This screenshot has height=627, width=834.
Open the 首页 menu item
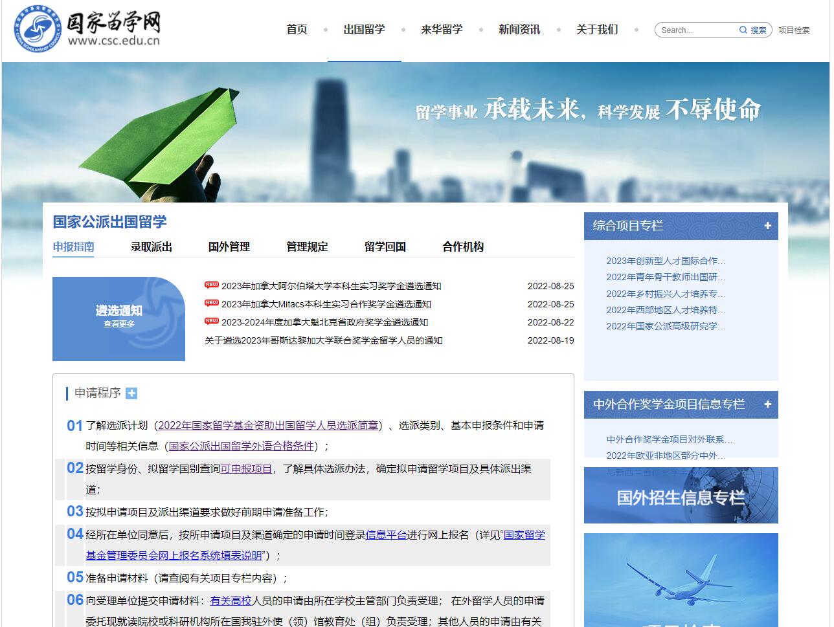297,29
